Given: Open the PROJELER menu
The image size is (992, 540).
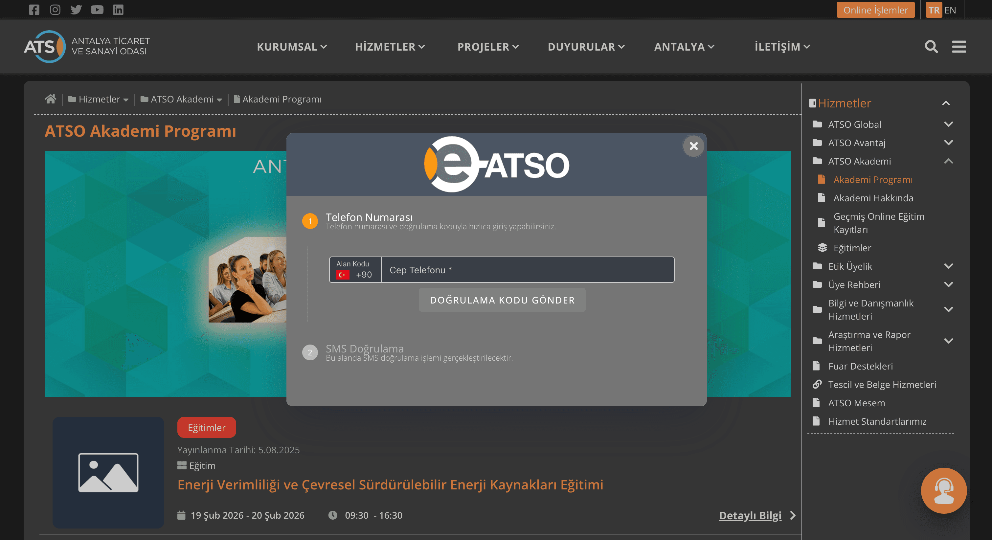Looking at the screenshot, I should click(488, 47).
